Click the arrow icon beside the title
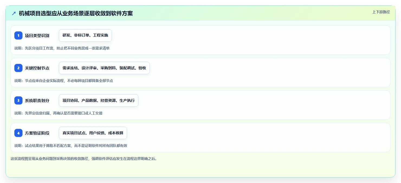Screen dimensions: 401x183 tap(14, 14)
